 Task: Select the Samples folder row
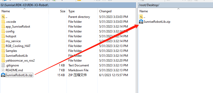[x=68, y=51]
